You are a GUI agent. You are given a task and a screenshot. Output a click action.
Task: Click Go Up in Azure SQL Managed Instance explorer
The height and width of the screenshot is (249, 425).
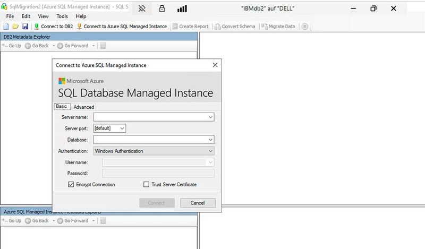[x=12, y=221]
